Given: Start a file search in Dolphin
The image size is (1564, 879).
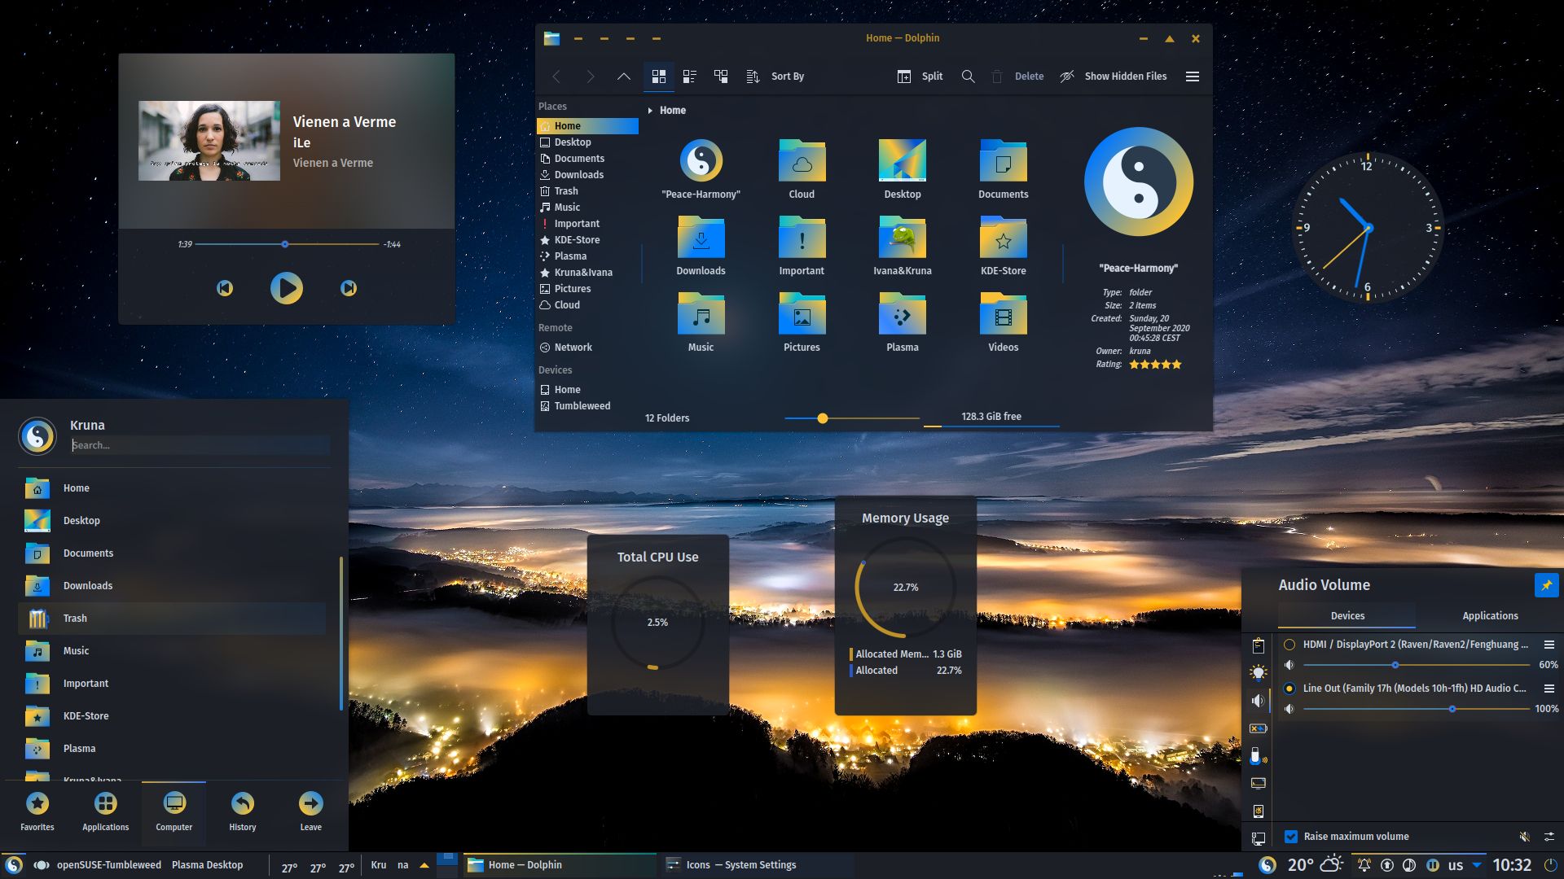Looking at the screenshot, I should [969, 76].
